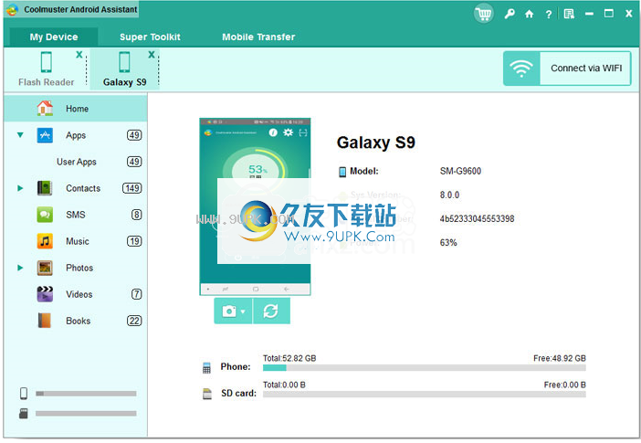Screen dimensions: 641x443
Task: Click the Apps store icon
Action: point(45,135)
